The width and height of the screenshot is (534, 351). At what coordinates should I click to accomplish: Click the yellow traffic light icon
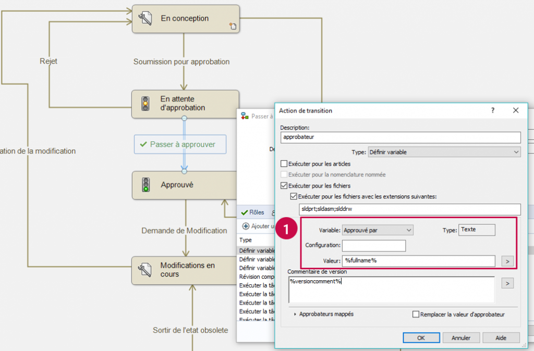pos(145,104)
